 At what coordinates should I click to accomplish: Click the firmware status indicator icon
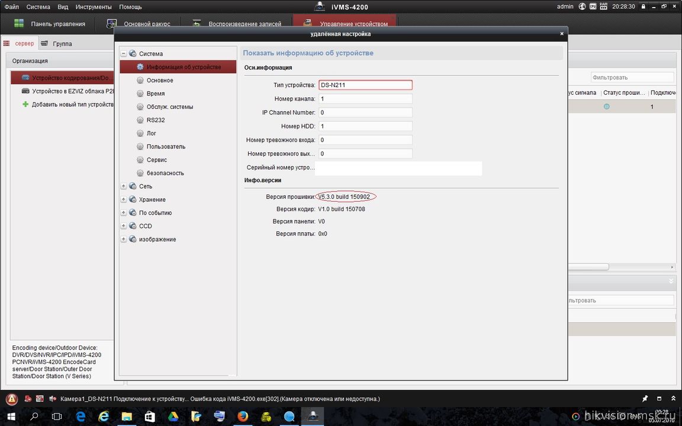click(x=607, y=106)
